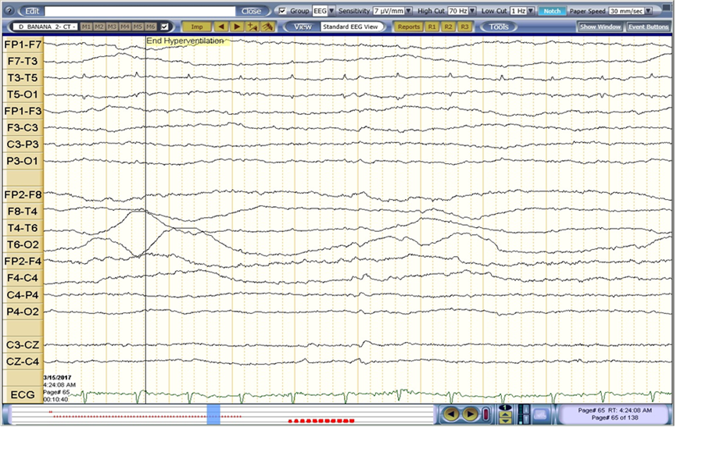Open report R3
The image size is (702, 449).
pyautogui.click(x=464, y=27)
